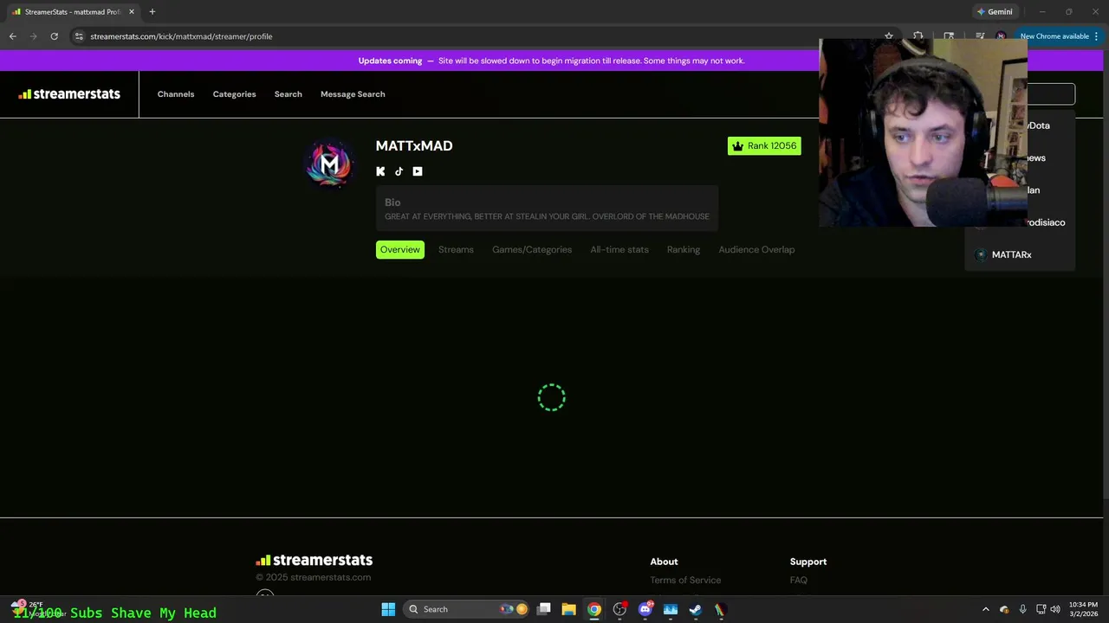
Task: Open a new browser tab
Action: point(152,12)
